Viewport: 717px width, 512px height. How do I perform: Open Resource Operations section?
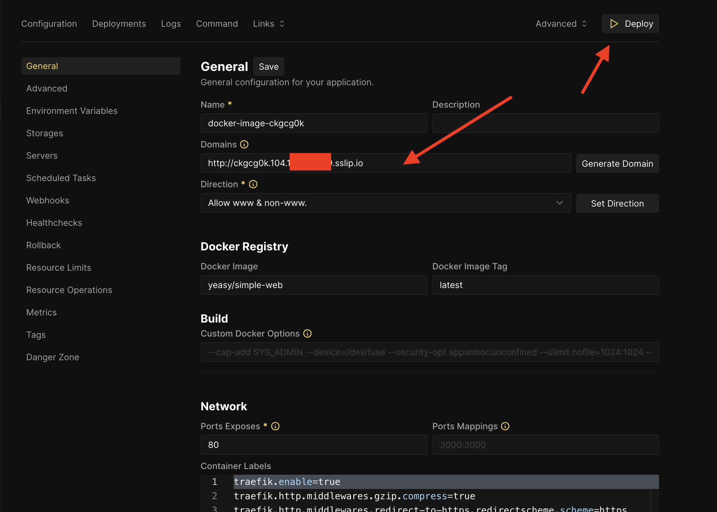pos(69,290)
